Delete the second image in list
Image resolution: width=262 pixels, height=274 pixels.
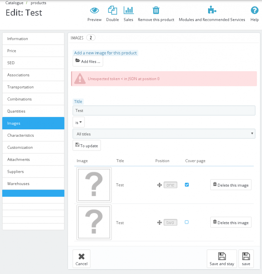point(231,222)
